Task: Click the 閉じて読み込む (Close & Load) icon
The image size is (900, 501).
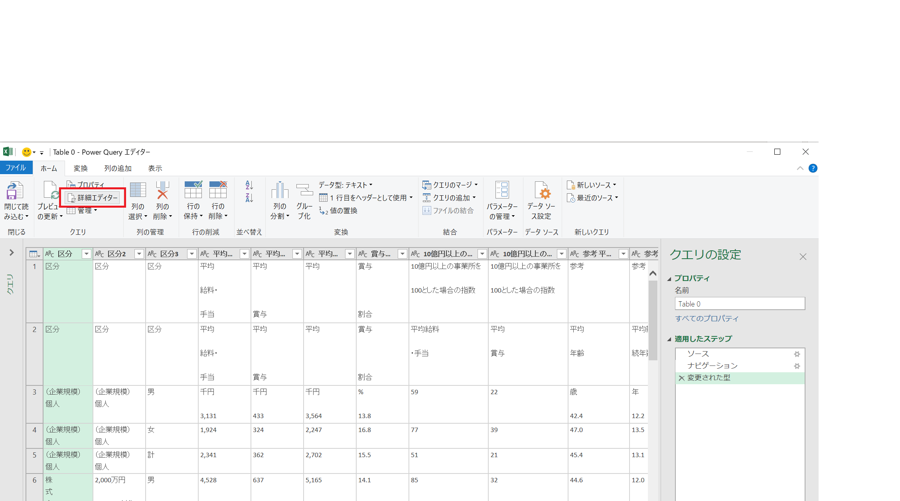Action: pyautogui.click(x=15, y=191)
